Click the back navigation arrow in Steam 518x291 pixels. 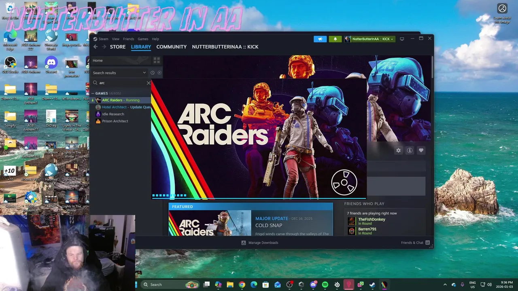pyautogui.click(x=96, y=47)
